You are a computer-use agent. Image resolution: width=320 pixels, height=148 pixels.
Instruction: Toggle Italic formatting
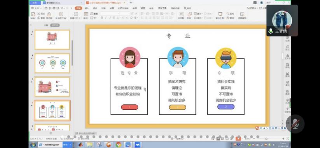(106, 18)
